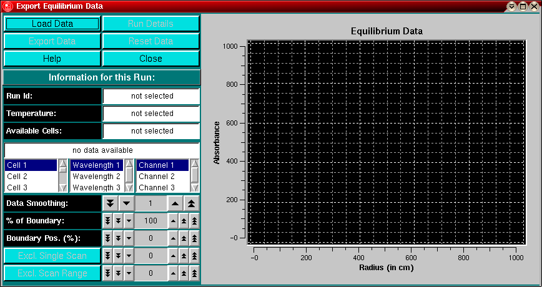Click the Run Id value field

(151, 96)
